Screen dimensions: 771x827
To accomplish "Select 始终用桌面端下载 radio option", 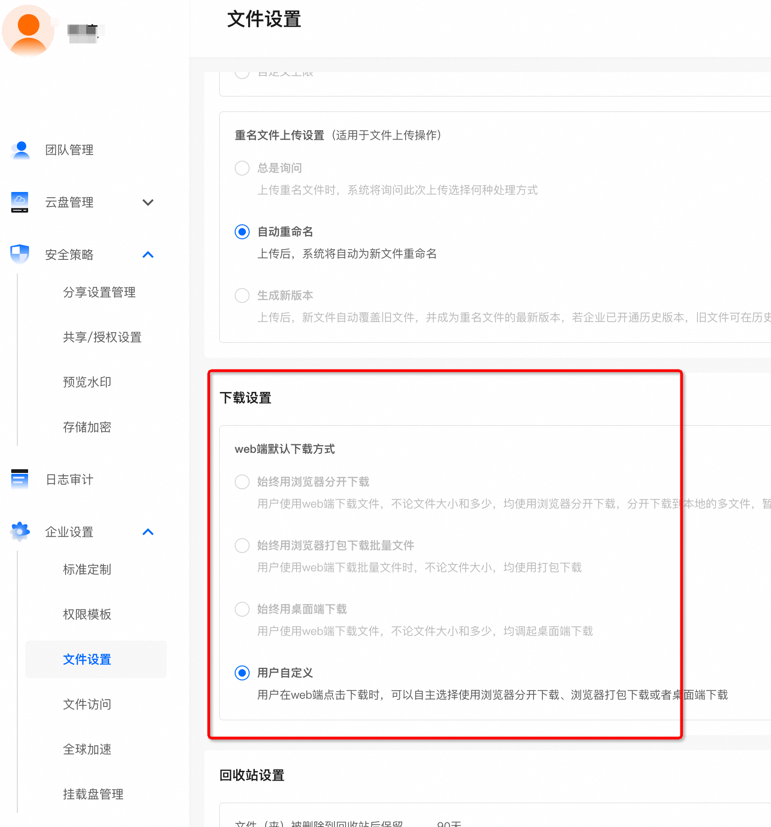I will (x=242, y=609).
